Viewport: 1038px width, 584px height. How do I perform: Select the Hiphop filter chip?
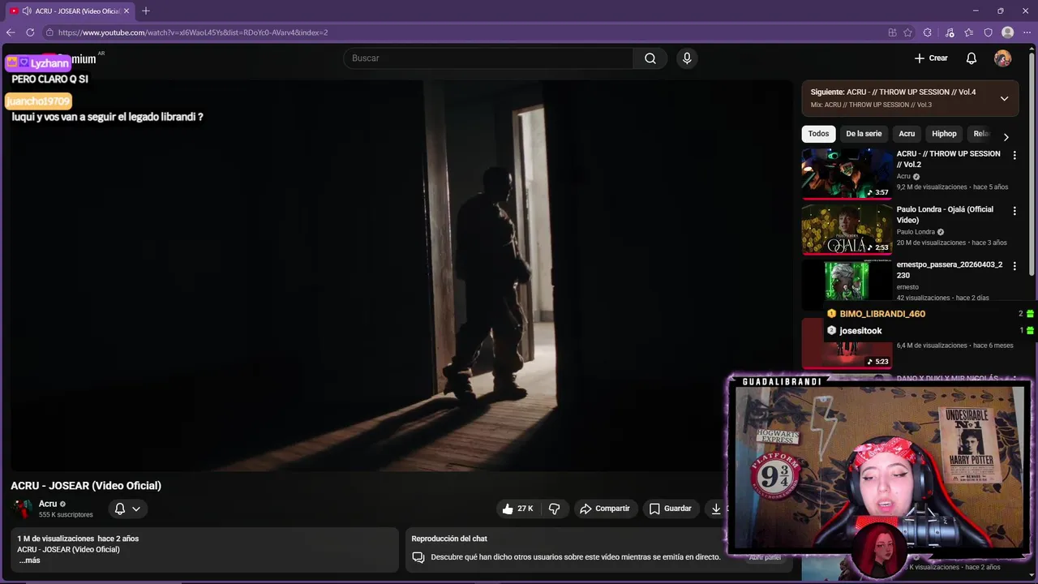[944, 134]
